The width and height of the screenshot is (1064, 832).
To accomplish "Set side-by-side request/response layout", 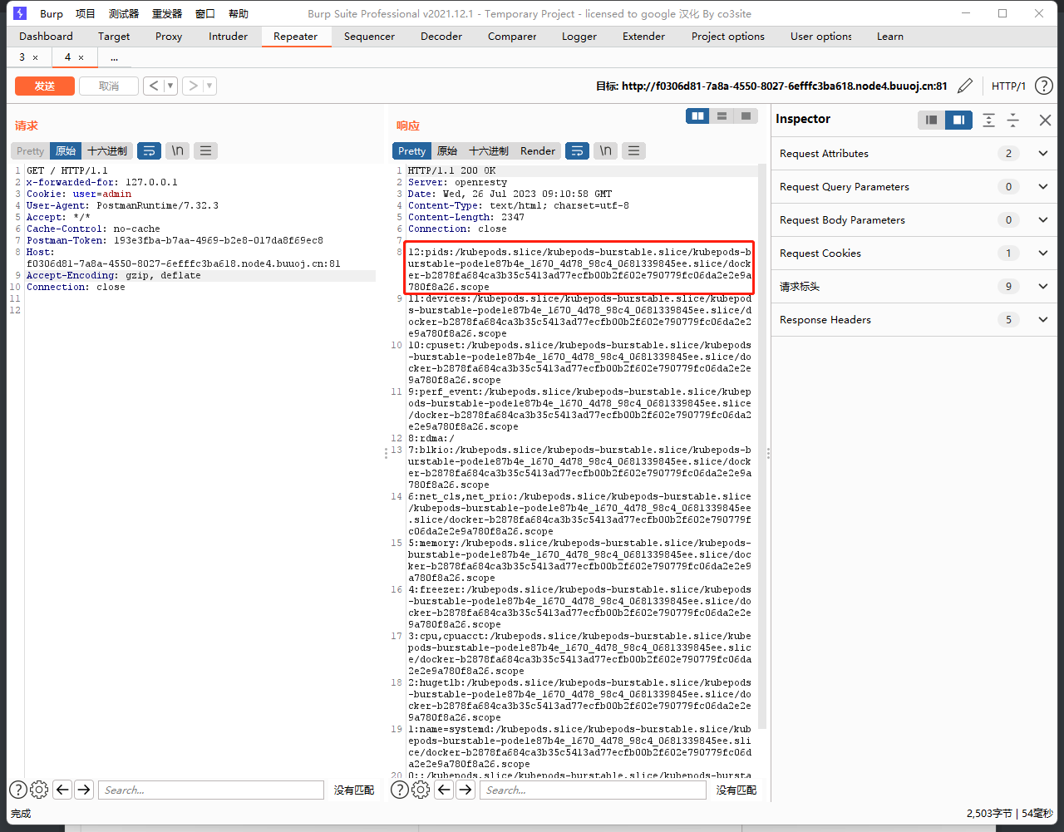I will click(x=698, y=116).
